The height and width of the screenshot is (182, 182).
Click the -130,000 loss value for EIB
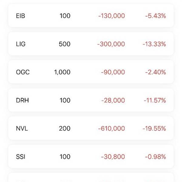point(111,16)
